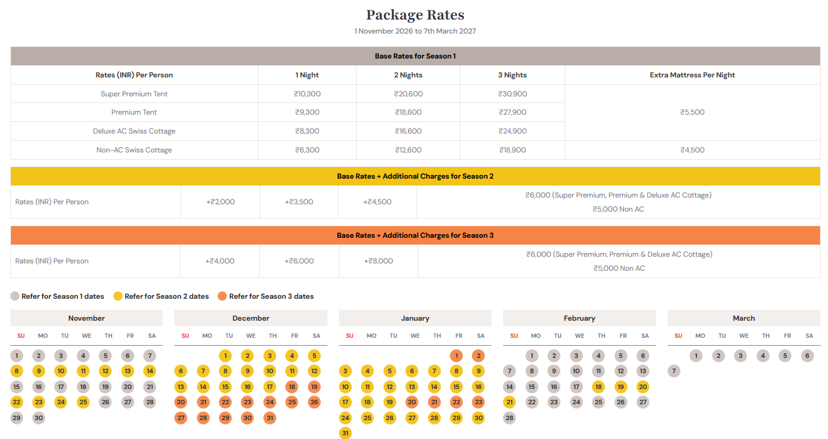Viewport: 828px width, 439px height.
Task: Click the March month header
Action: (744, 318)
